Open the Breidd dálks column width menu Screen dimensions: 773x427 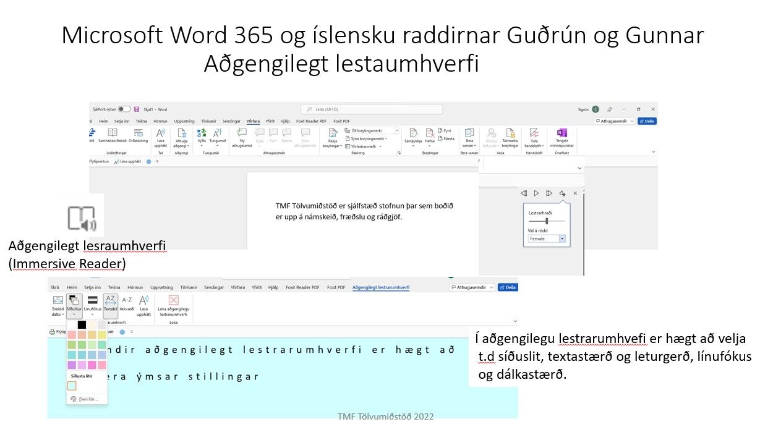point(58,306)
